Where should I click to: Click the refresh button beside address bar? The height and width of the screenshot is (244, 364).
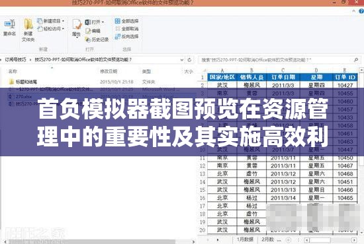pyautogui.click(x=189, y=59)
